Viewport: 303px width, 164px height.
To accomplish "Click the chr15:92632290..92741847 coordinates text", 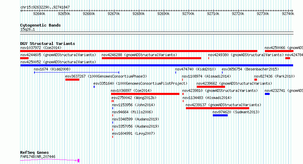I will coord(45,7).
